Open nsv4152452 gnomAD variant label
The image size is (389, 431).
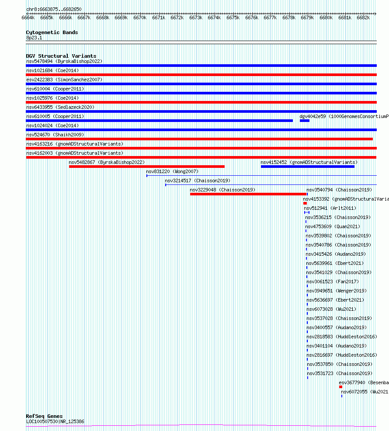click(309, 162)
